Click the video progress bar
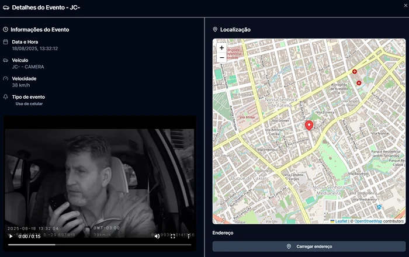The image size is (409, 257). (x=100, y=244)
